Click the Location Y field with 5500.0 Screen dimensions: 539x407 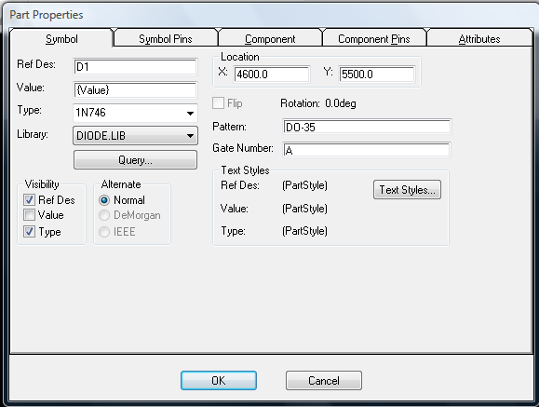[377, 75]
